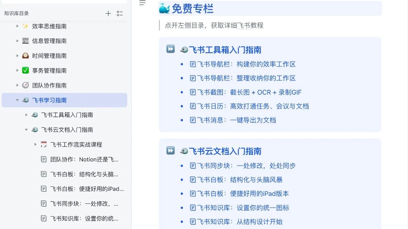Open 飞书工作流实战课程 sidebar item
Viewport: 408px width, 229px height.
76,145
